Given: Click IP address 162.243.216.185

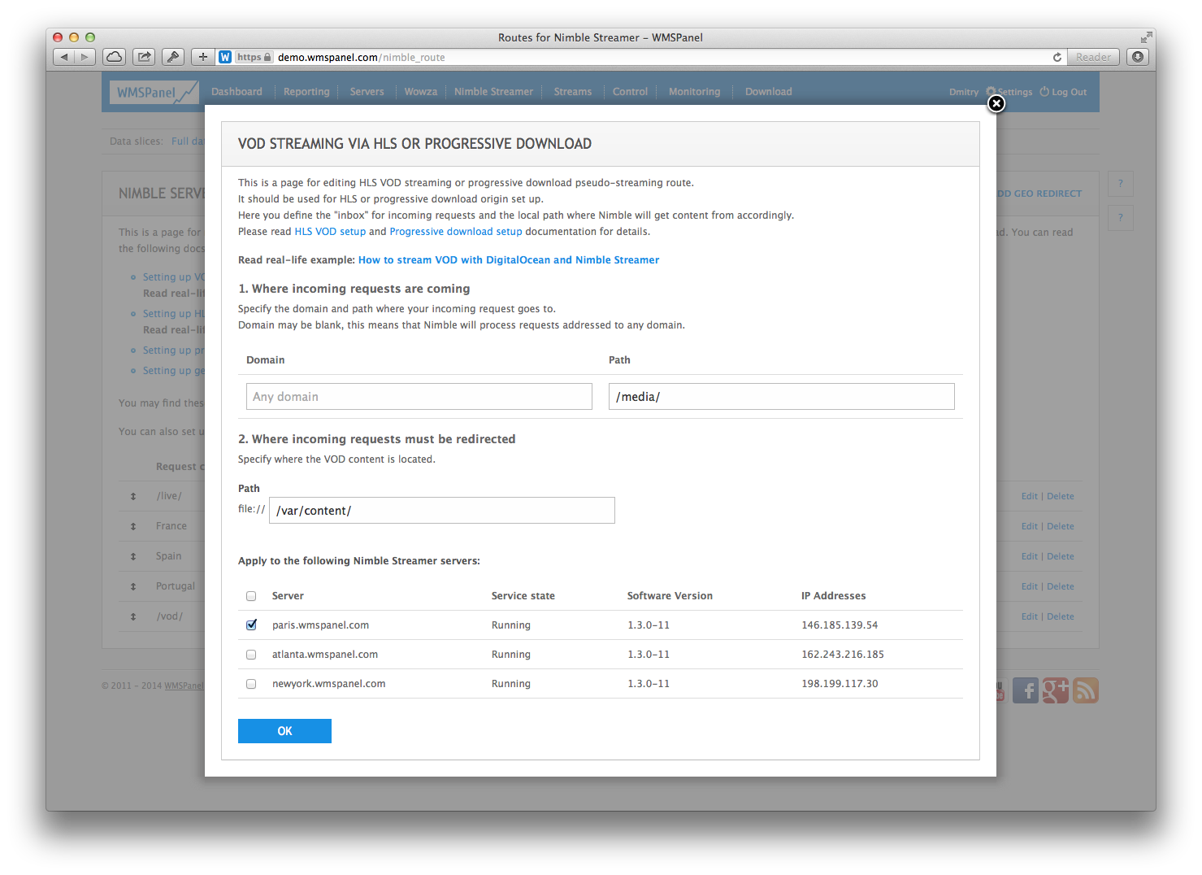Looking at the screenshot, I should click(x=843, y=655).
